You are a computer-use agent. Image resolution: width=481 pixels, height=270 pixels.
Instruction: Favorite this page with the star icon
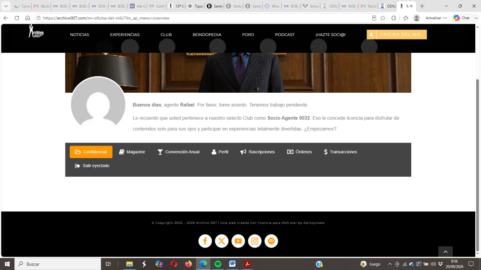click(x=382, y=18)
